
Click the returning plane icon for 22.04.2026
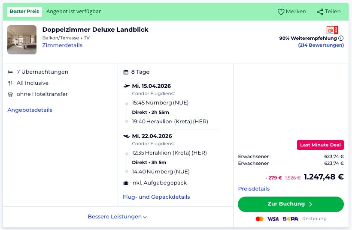[127, 136]
